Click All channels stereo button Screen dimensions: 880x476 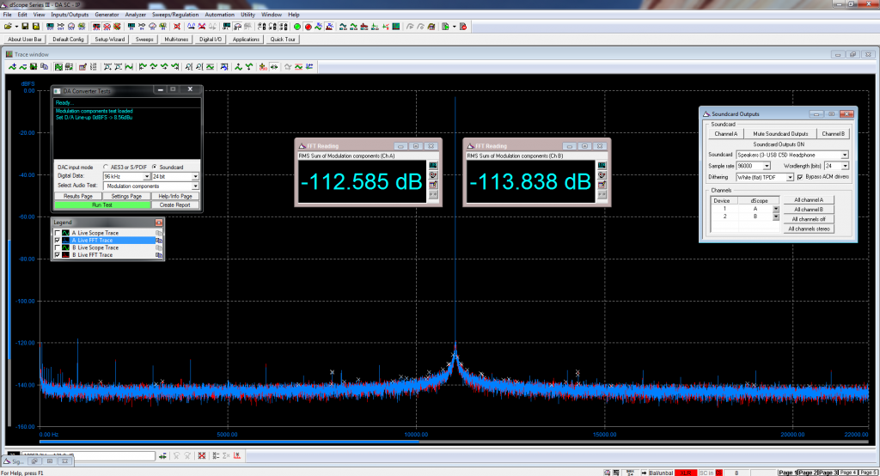click(808, 229)
